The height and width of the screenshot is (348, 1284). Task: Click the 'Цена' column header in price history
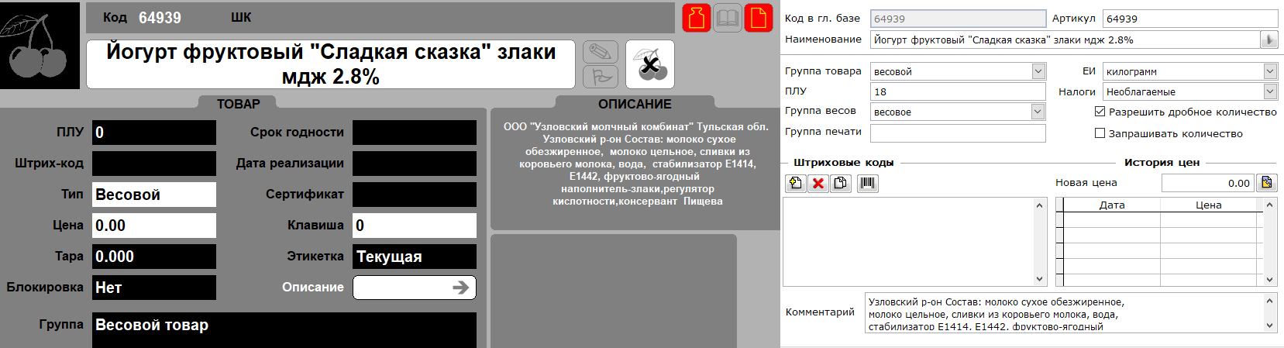click(x=1208, y=205)
